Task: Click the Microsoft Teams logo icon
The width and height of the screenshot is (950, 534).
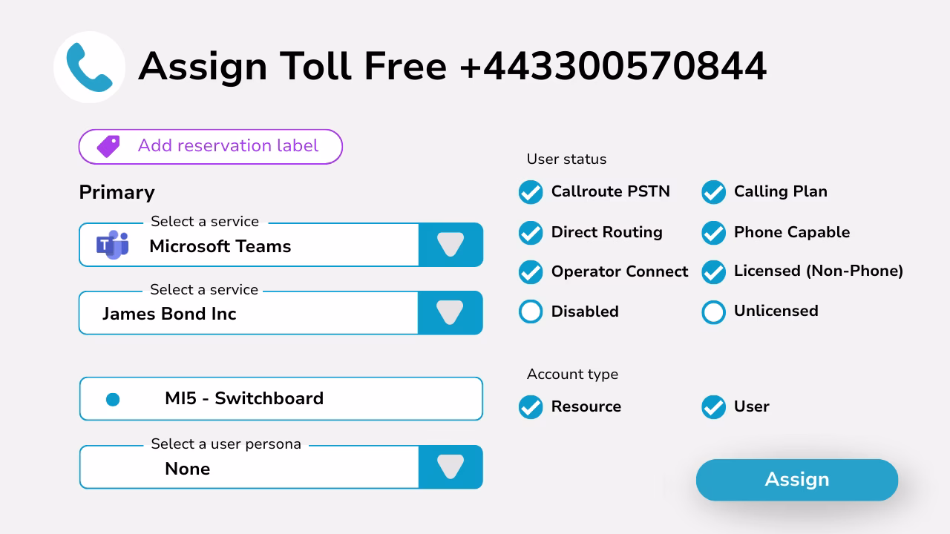Action: 112,245
